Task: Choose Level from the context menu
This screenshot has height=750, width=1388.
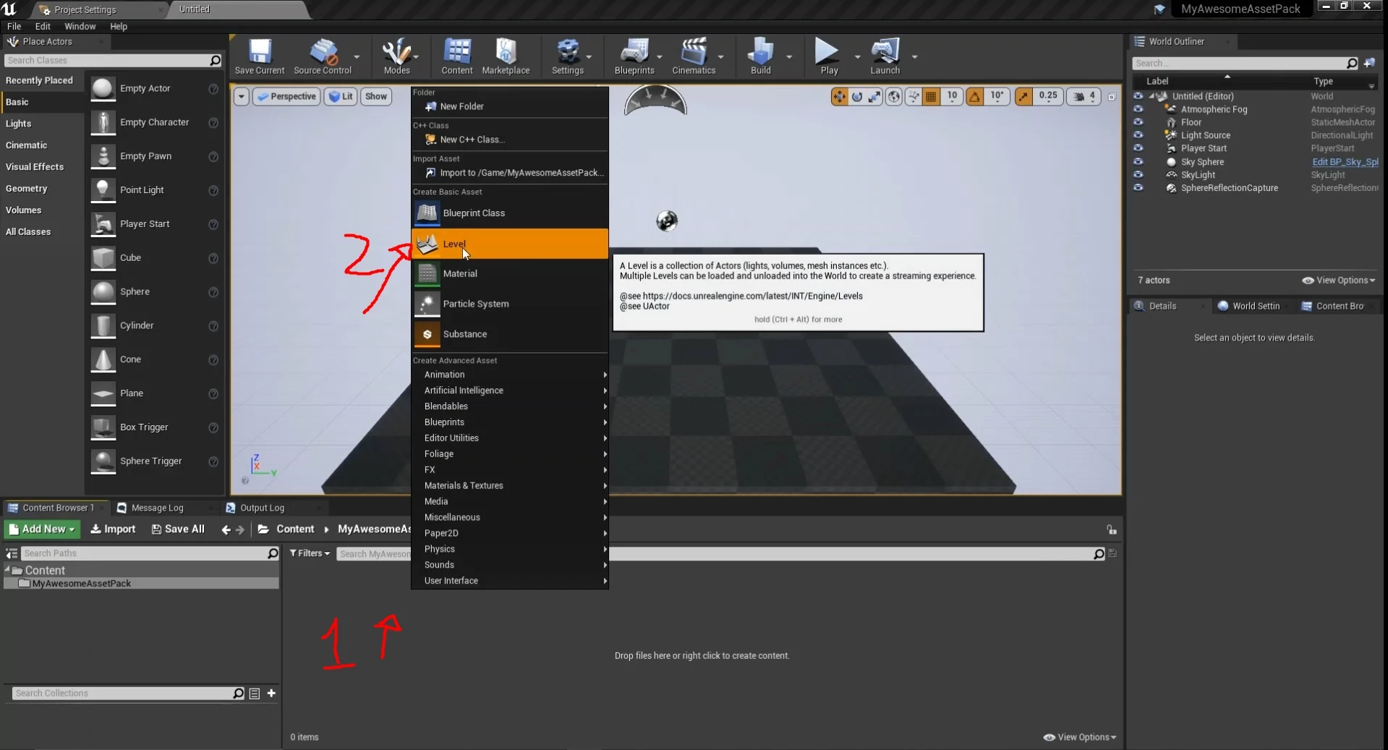Action: tap(510, 244)
